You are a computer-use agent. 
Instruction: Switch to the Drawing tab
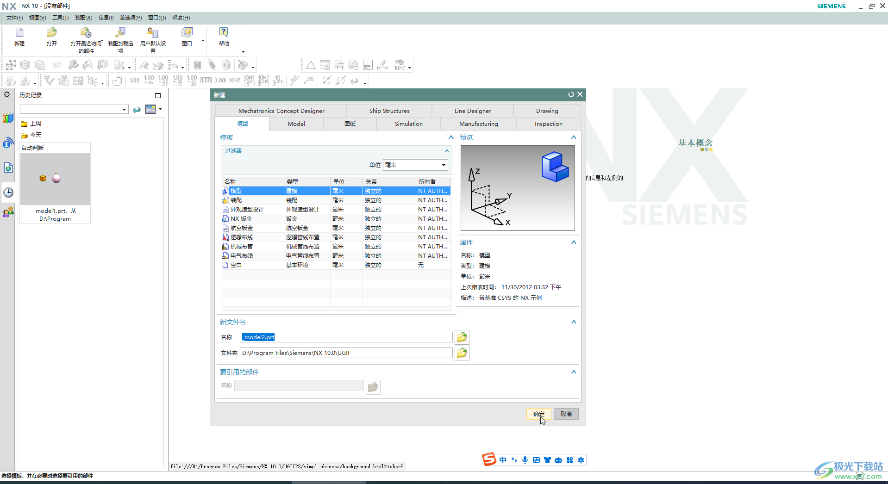click(547, 111)
